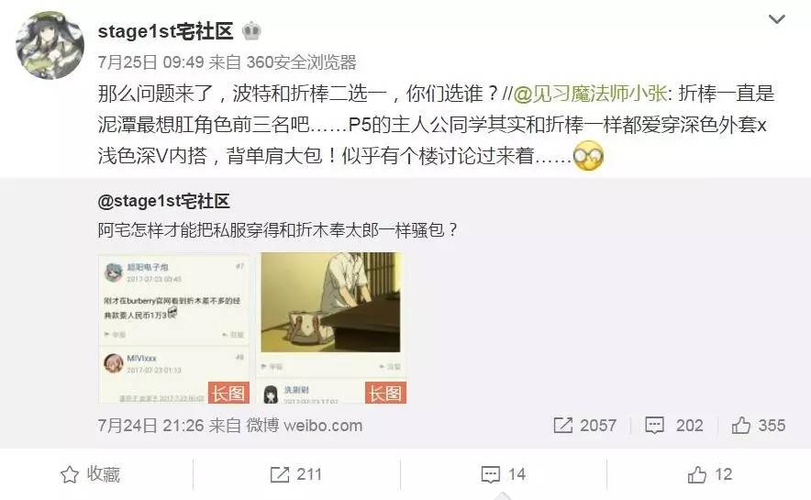Screen dimensions: 811x500
Task: Open the comments tab showing 14
Action: tap(504, 474)
